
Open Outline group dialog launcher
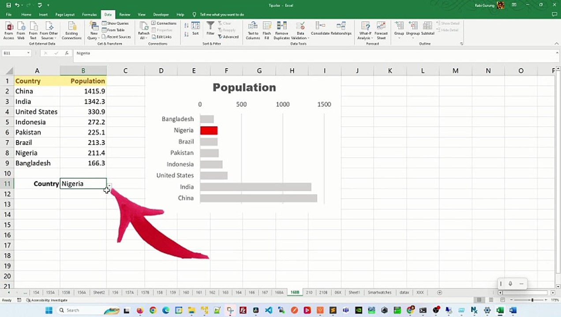point(461,44)
